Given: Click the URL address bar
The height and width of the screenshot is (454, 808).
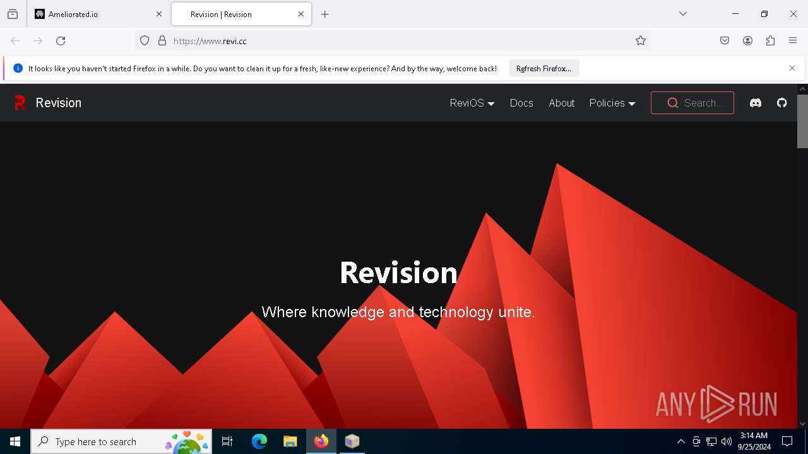Looking at the screenshot, I should [391, 41].
